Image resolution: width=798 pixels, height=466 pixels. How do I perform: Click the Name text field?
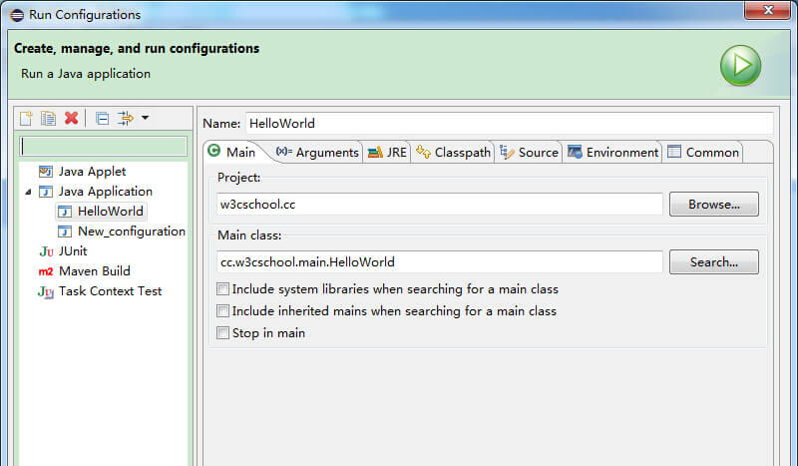(509, 124)
